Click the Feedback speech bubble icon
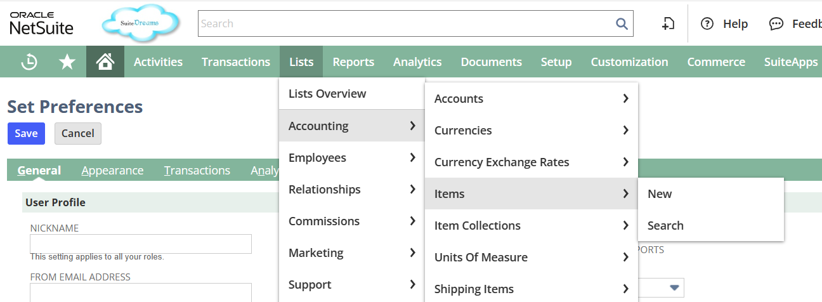The image size is (822, 302). [776, 23]
